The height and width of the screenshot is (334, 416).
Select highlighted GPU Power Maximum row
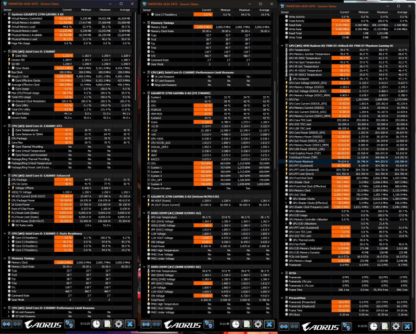click(344, 161)
